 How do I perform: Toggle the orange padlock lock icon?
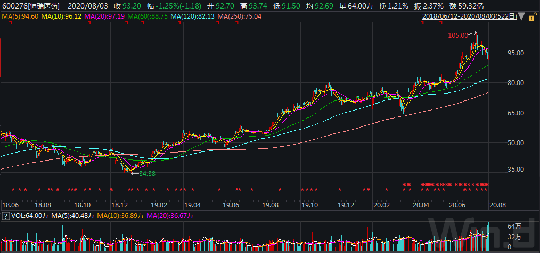(x=533, y=16)
